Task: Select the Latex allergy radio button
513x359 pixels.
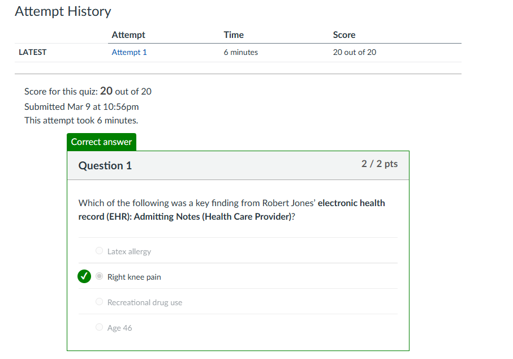Action: pyautogui.click(x=100, y=251)
